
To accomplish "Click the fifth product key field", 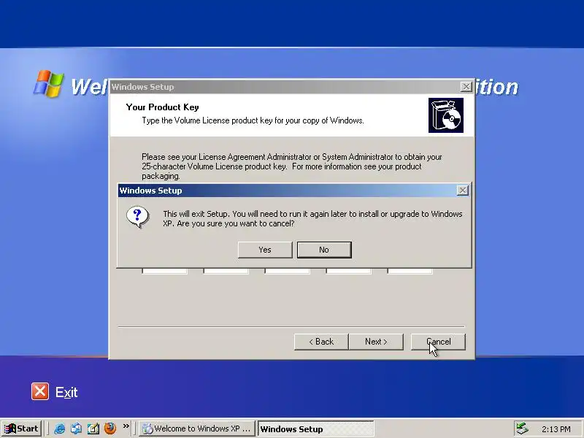I will click(x=410, y=271).
